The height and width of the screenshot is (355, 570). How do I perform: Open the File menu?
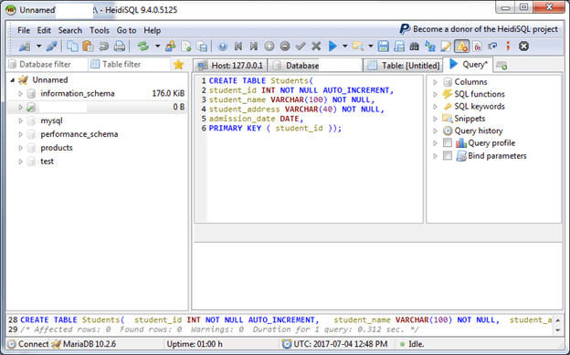tap(24, 30)
